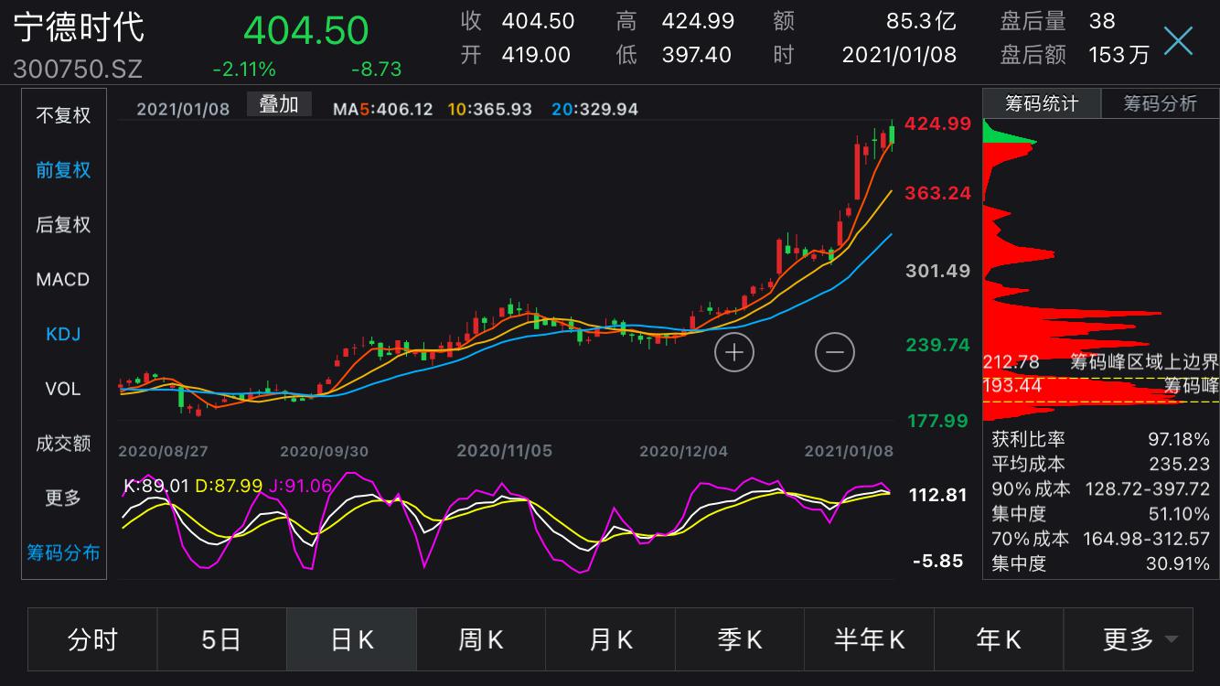Switch indicator to KDJ

coord(63,334)
